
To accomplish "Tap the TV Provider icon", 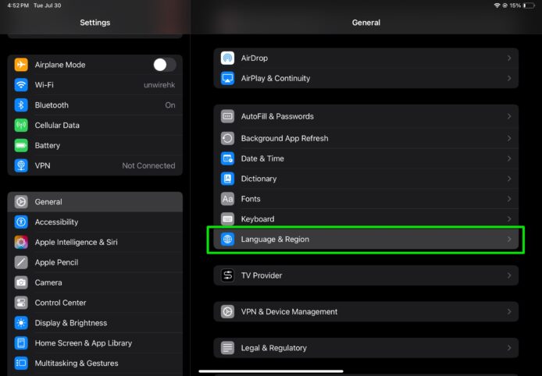I will click(227, 275).
